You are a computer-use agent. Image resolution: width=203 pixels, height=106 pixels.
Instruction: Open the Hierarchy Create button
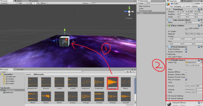pyautogui.click(x=141, y=3)
